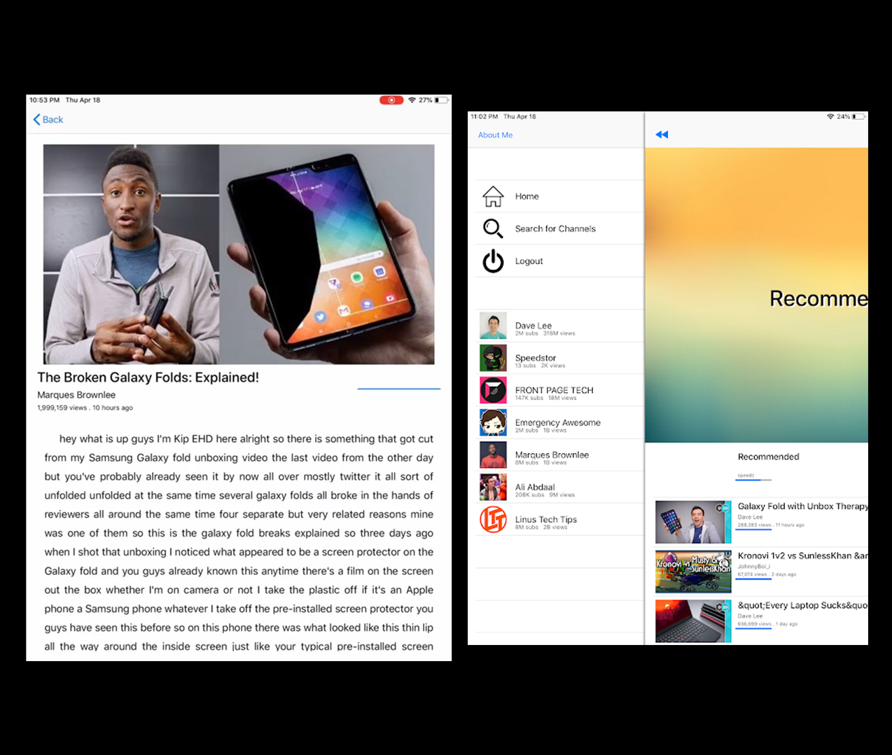Tap the small Recommended section heading
The width and height of the screenshot is (892, 755).
768,457
